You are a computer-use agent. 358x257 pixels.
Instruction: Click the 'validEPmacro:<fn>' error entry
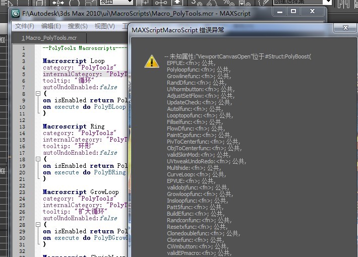pos(199,253)
